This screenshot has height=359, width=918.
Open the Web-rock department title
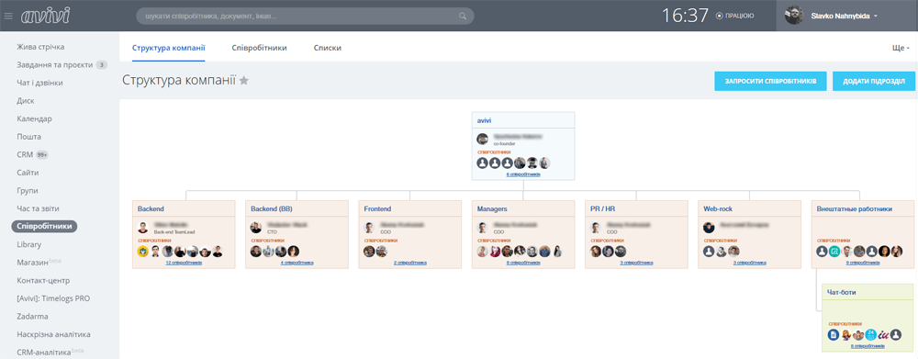pos(719,208)
